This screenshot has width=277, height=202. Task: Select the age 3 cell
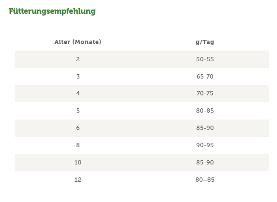pos(78,76)
